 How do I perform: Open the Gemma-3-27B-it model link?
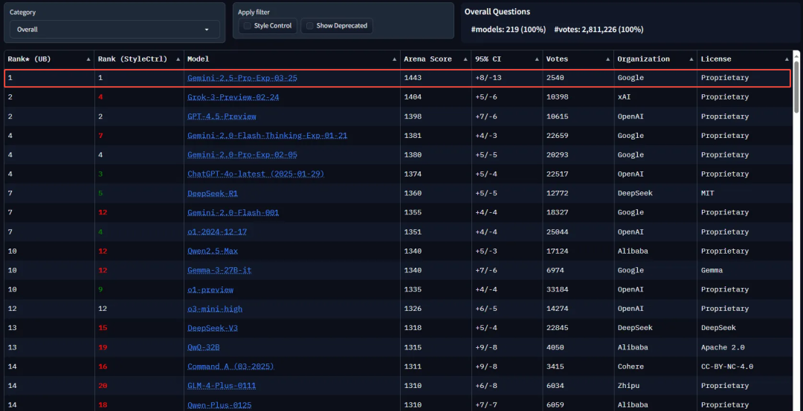[x=219, y=271]
